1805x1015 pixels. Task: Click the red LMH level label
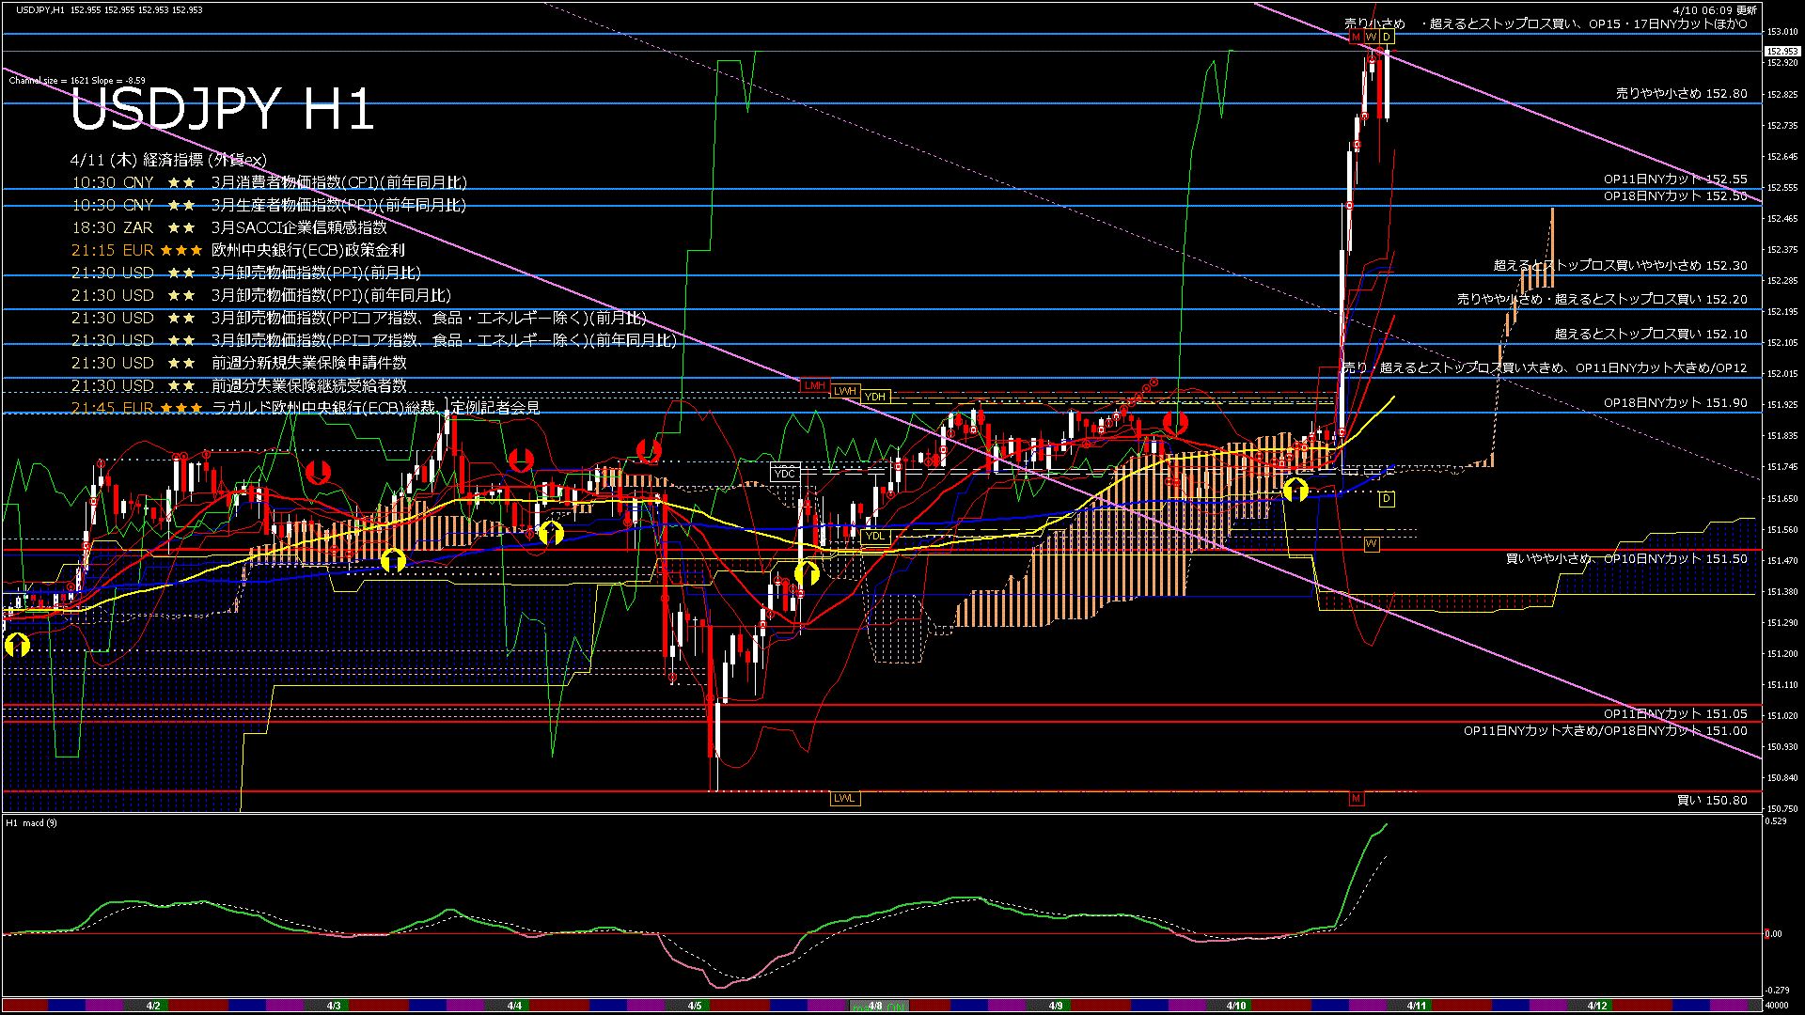click(814, 385)
